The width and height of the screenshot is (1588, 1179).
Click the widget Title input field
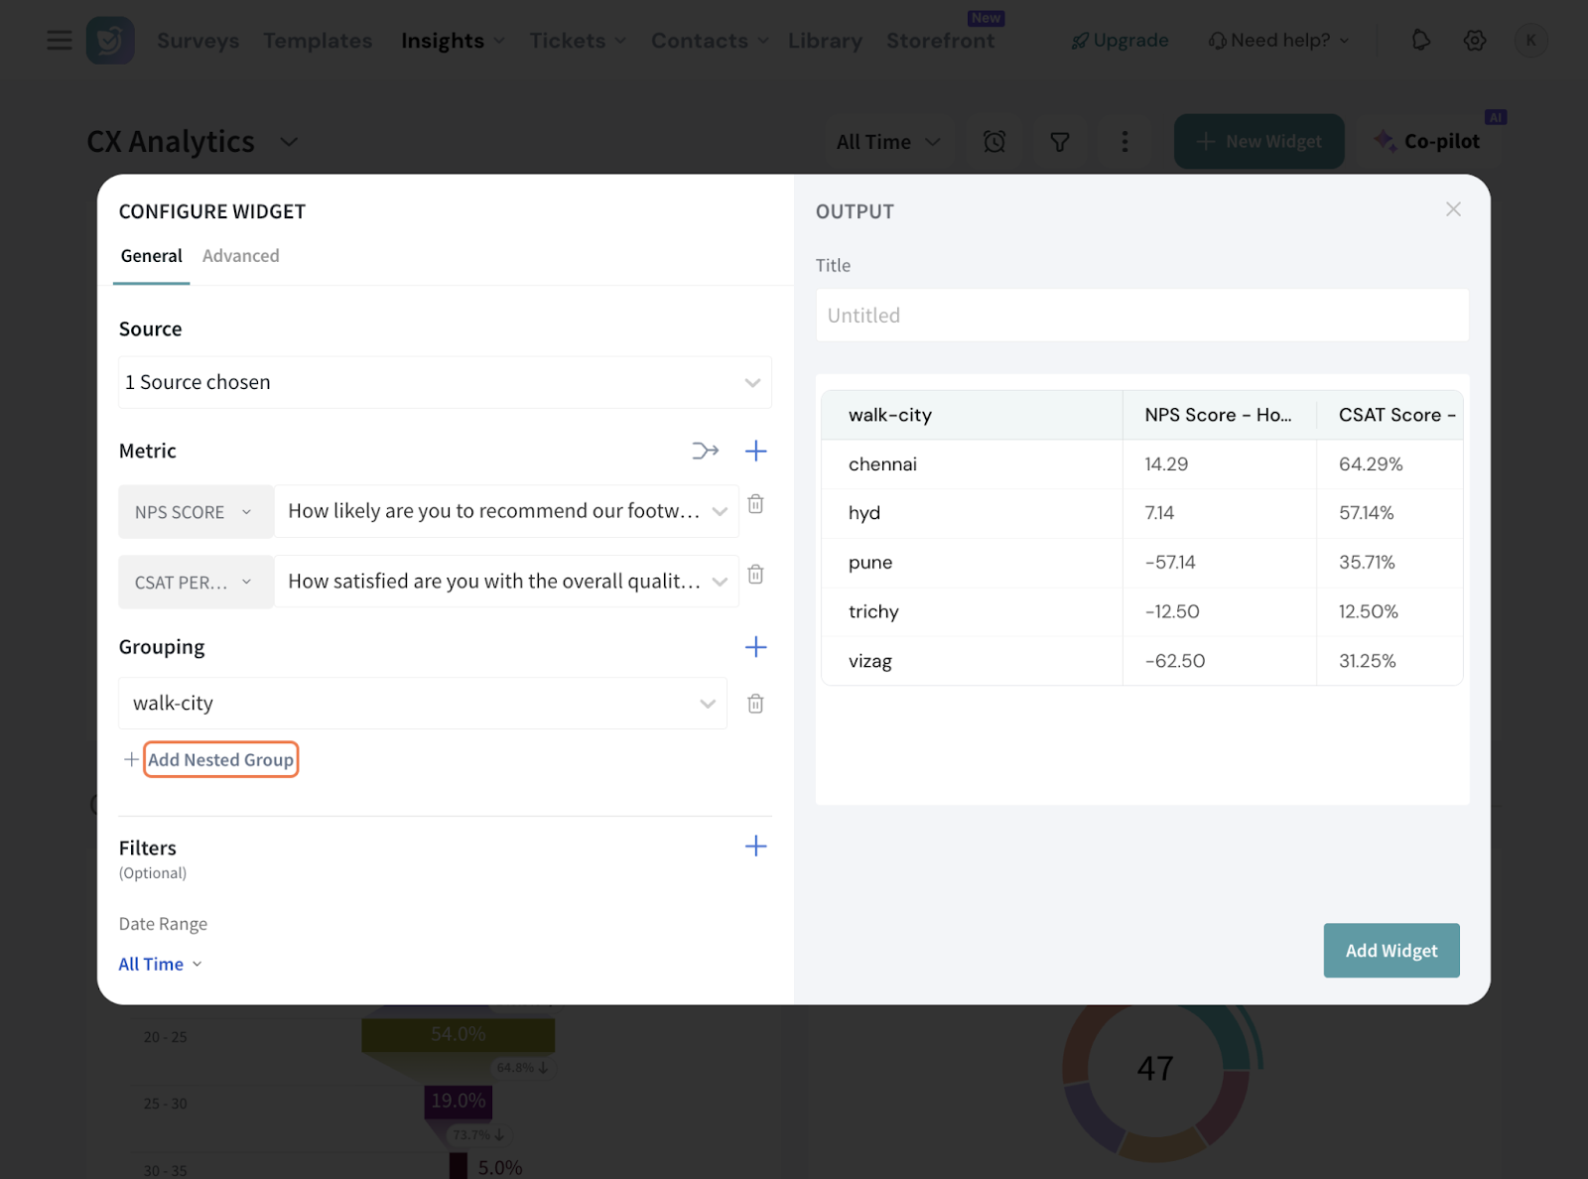click(1141, 316)
